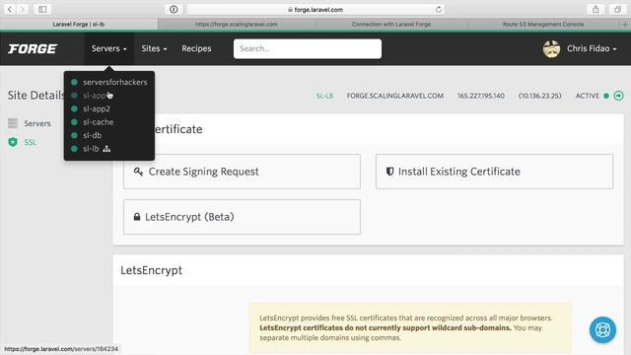Open the Route 53 Management Console tab
The height and width of the screenshot is (355, 631).
(543, 24)
